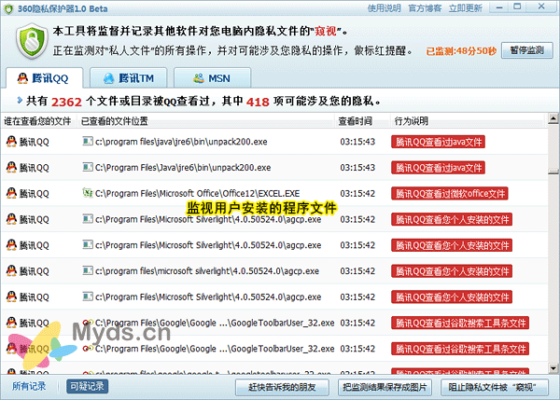The width and height of the screenshot is (560, 400).
Task: Click the TM icon on the 腾讯TM tab
Action: click(108, 78)
